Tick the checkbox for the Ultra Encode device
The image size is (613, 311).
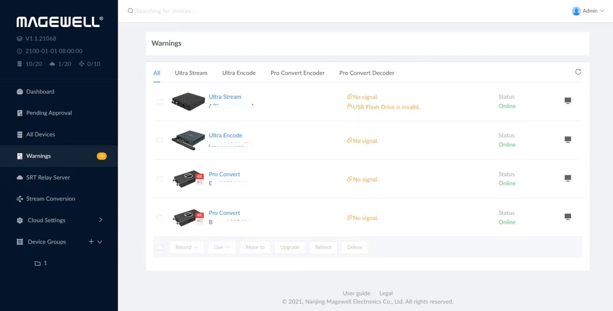pos(159,140)
